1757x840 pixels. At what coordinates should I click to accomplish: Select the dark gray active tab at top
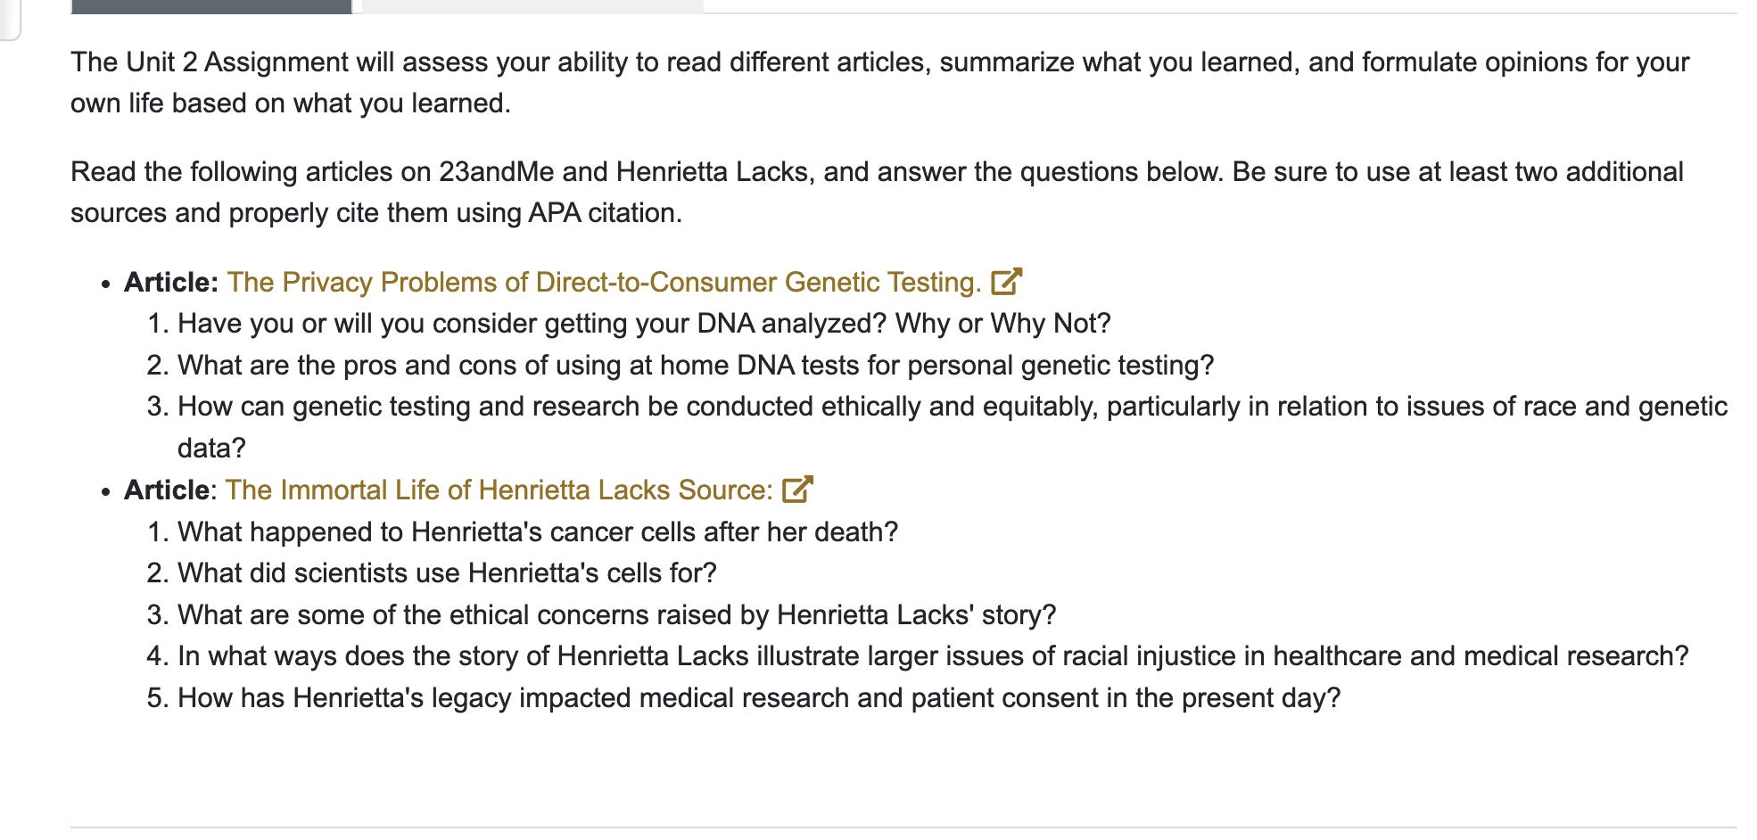coord(211,6)
